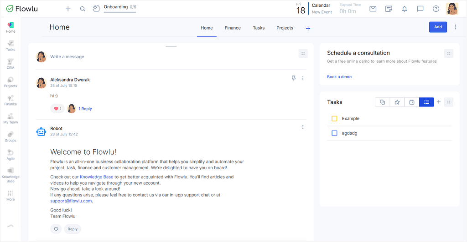
Task: Switch to the Finance tab
Action: pyautogui.click(x=233, y=28)
